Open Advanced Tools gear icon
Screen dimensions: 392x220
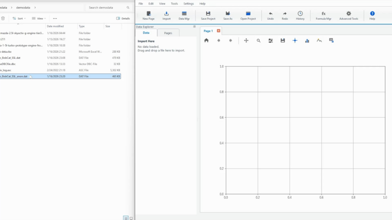point(348,14)
